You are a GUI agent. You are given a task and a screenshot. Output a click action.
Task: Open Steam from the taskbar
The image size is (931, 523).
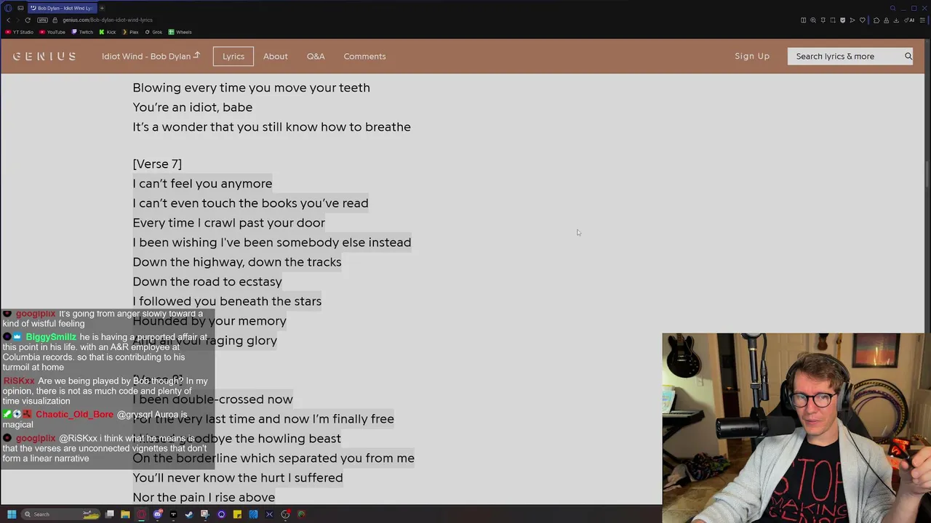coord(189,514)
